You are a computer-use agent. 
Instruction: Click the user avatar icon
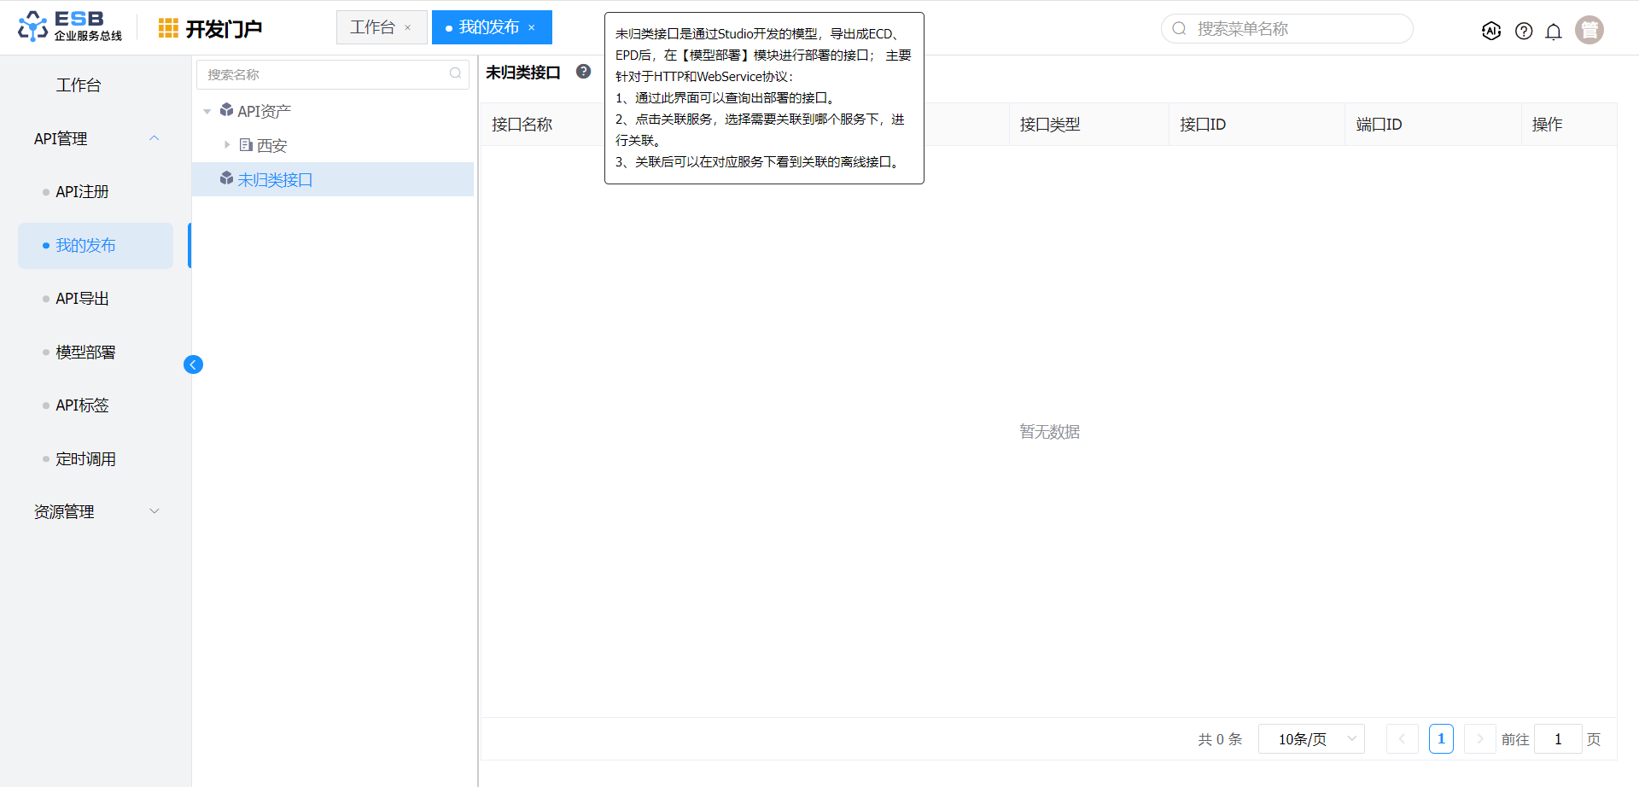click(1589, 30)
